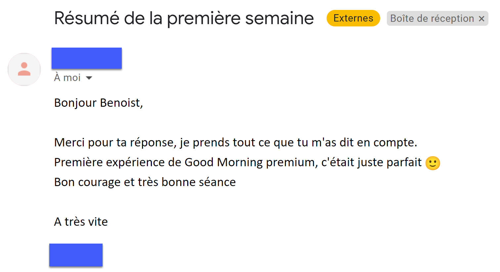The image size is (500, 272).
Task: Click the word compte ending the first sentence
Action: pyautogui.click(x=394, y=142)
